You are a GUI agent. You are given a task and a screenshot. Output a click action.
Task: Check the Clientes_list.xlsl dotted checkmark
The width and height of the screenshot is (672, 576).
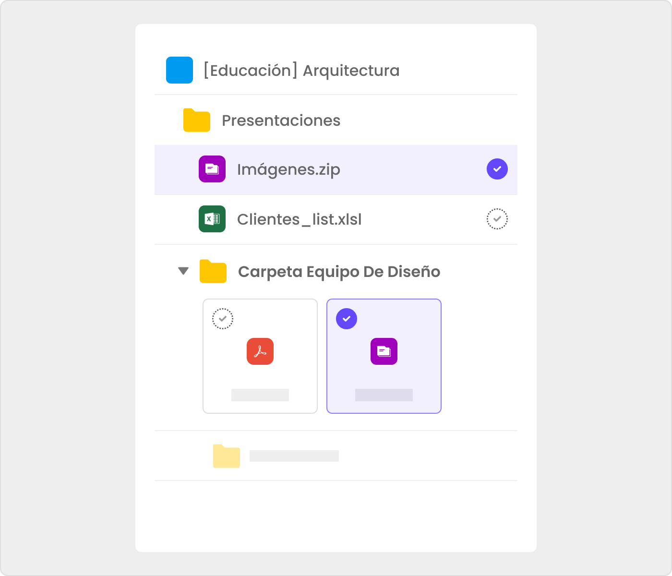[x=497, y=219]
